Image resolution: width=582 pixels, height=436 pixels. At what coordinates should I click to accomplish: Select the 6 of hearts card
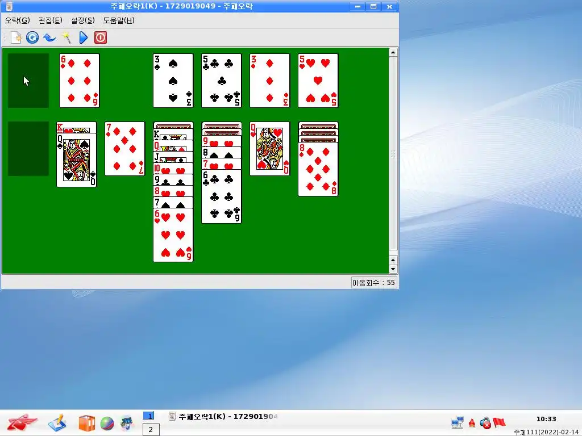(x=173, y=235)
